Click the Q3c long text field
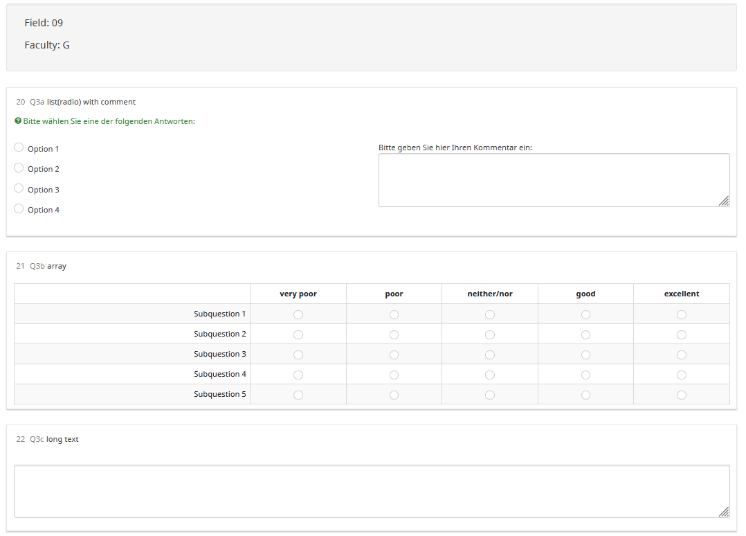Viewport: 746px width, 536px height. pos(372,491)
